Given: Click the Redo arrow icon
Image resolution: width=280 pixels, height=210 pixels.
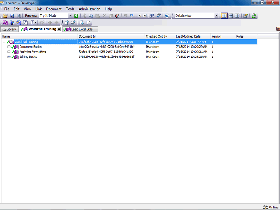Looking at the screenshot, I should point(132,16).
